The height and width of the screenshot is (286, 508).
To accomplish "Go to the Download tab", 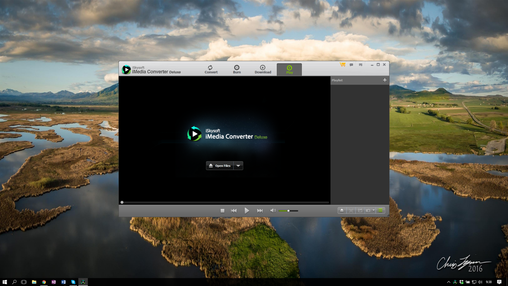I will pos(263,69).
